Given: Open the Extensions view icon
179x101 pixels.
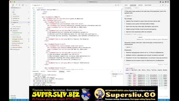Looking at the screenshot, I should [x=23, y=5].
